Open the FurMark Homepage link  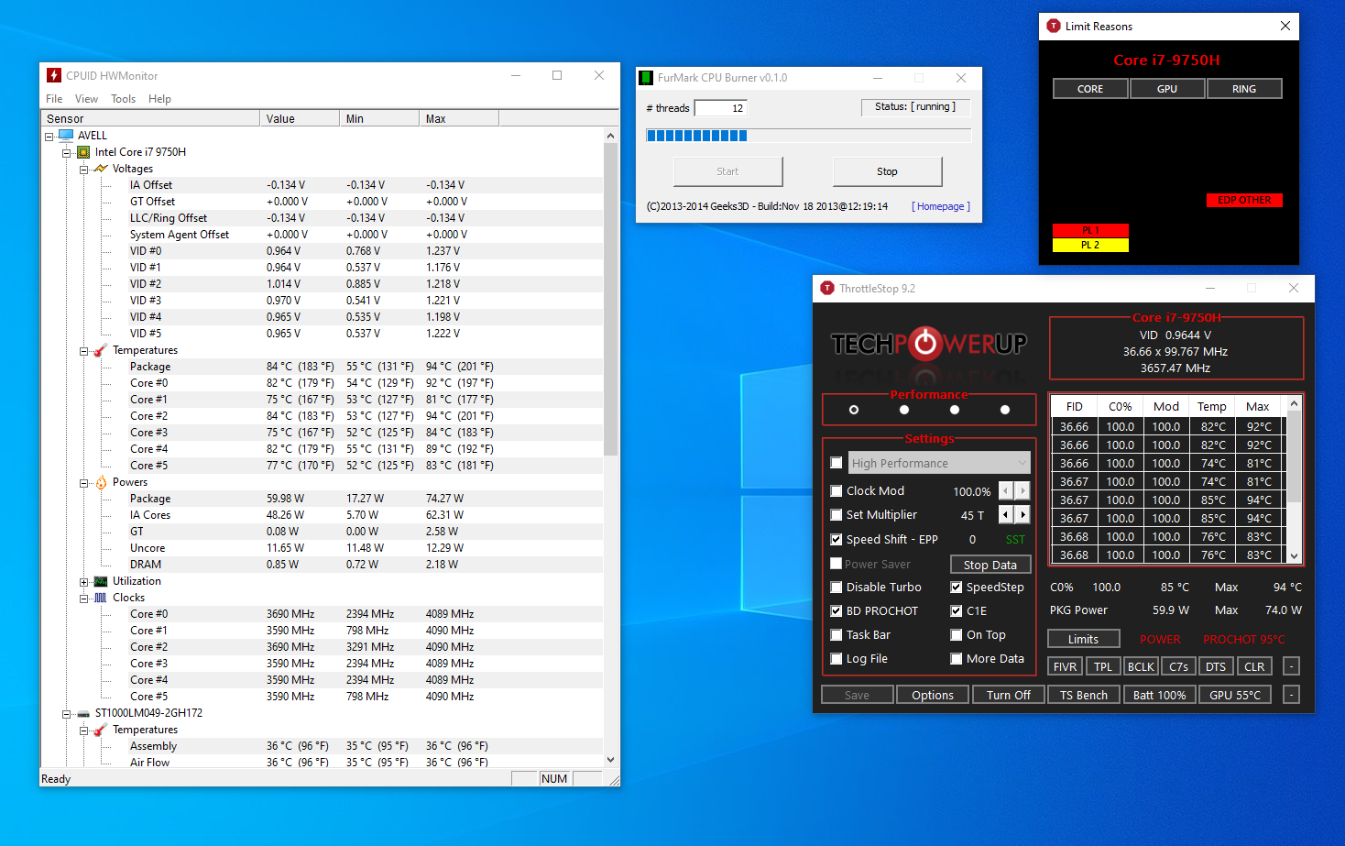pos(941,206)
